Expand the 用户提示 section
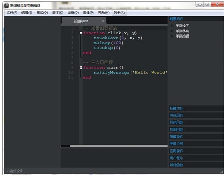Image resolution: width=224 pixels, height=175 pixels. pos(196,158)
